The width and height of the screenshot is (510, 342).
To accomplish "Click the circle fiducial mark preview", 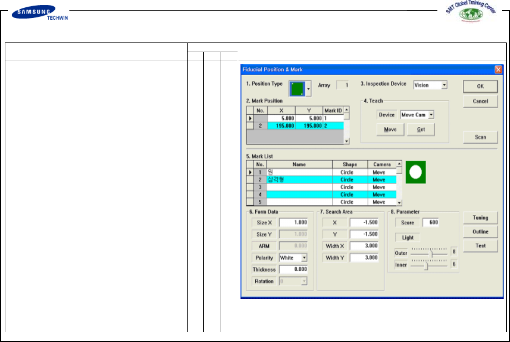I will pyautogui.click(x=416, y=172).
